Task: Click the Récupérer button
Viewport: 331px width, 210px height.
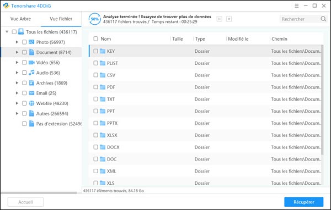Action: coord(304,202)
